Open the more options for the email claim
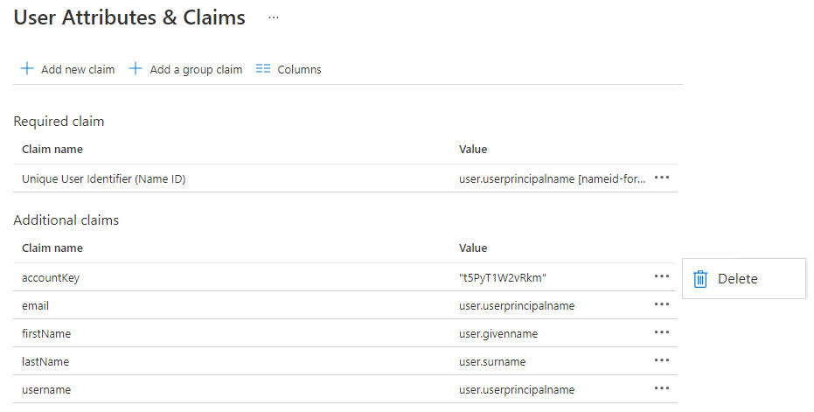The image size is (814, 412). click(x=662, y=304)
